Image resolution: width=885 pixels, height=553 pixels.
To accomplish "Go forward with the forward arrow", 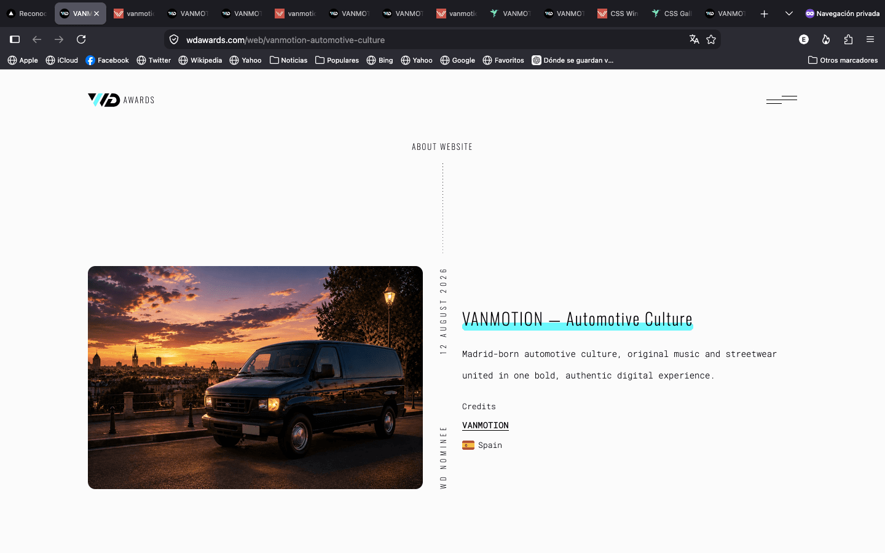I will click(59, 39).
